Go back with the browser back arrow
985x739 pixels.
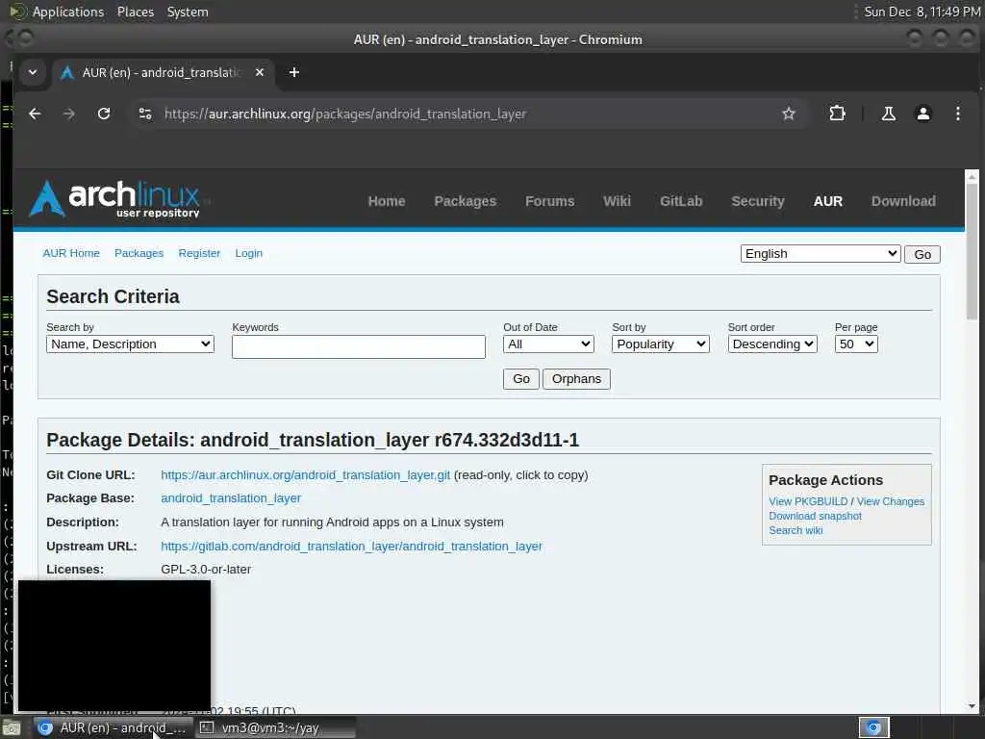pos(35,114)
